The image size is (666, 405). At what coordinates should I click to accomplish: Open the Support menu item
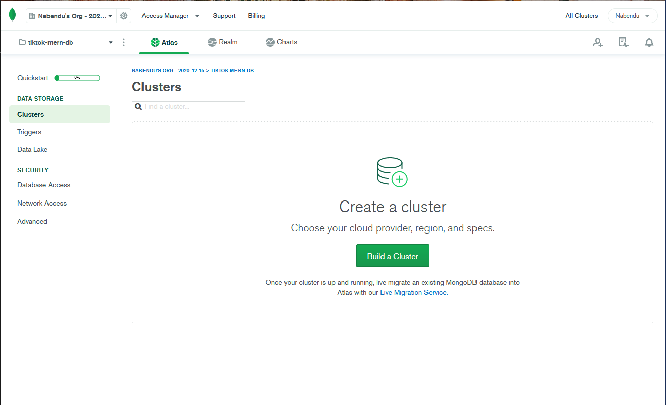(224, 16)
